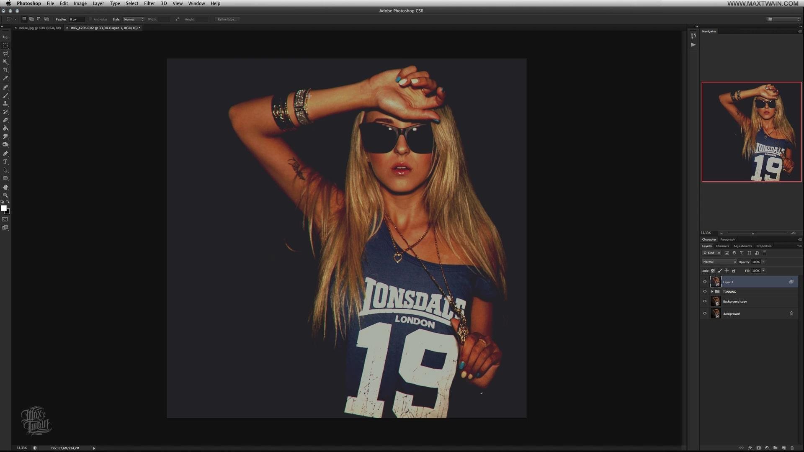Select the Brush tool
Screen dimensions: 804x452
click(5, 96)
